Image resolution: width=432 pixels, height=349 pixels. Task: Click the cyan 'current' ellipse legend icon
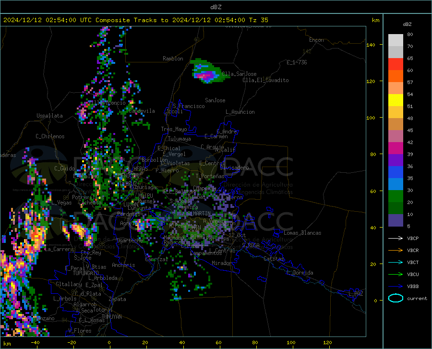click(x=396, y=298)
